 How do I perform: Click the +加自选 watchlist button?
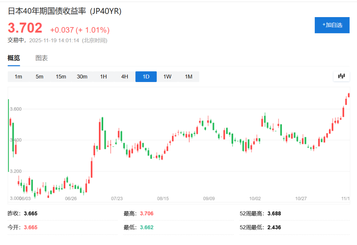pyautogui.click(x=332, y=25)
